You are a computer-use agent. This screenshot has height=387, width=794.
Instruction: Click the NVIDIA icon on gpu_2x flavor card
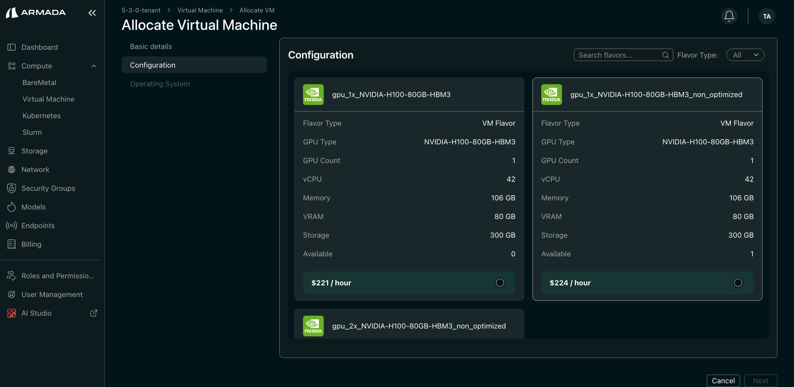(313, 326)
